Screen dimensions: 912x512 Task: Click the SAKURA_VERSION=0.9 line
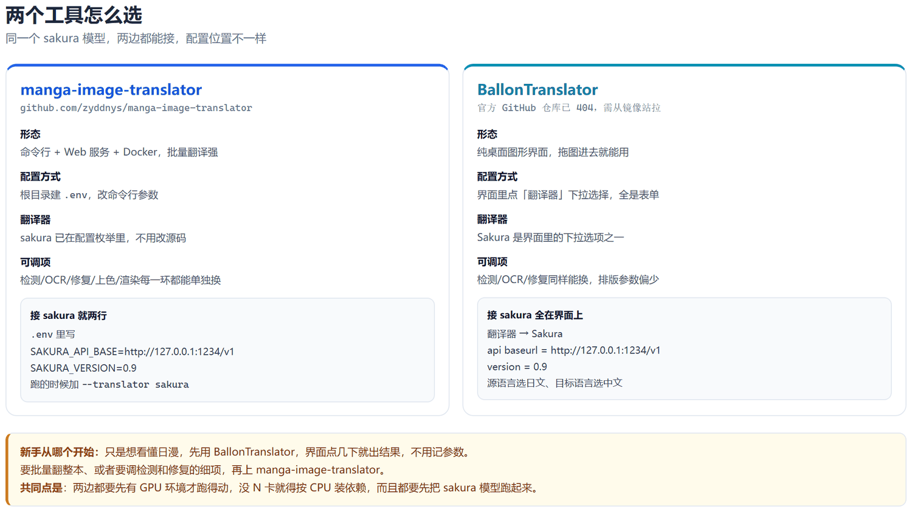click(83, 368)
